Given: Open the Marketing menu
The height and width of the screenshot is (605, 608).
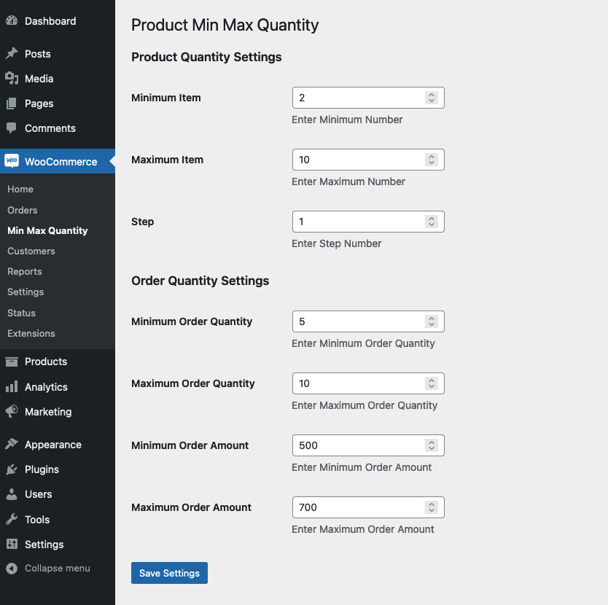Looking at the screenshot, I should [58, 412].
